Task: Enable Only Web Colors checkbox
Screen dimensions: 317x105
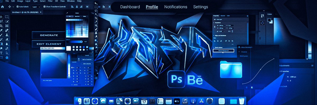Action: coord(42,80)
